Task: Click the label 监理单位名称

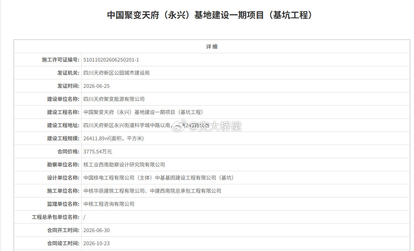Action: coord(63,204)
